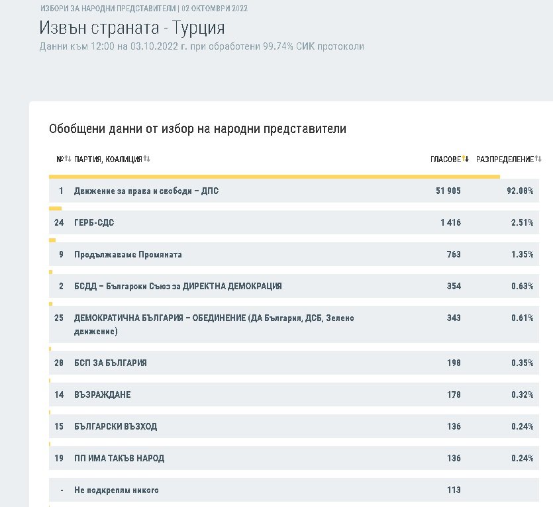Click the ГЛАСОВЕ column header text
Viewport: 553px width, 507px height.
click(445, 159)
